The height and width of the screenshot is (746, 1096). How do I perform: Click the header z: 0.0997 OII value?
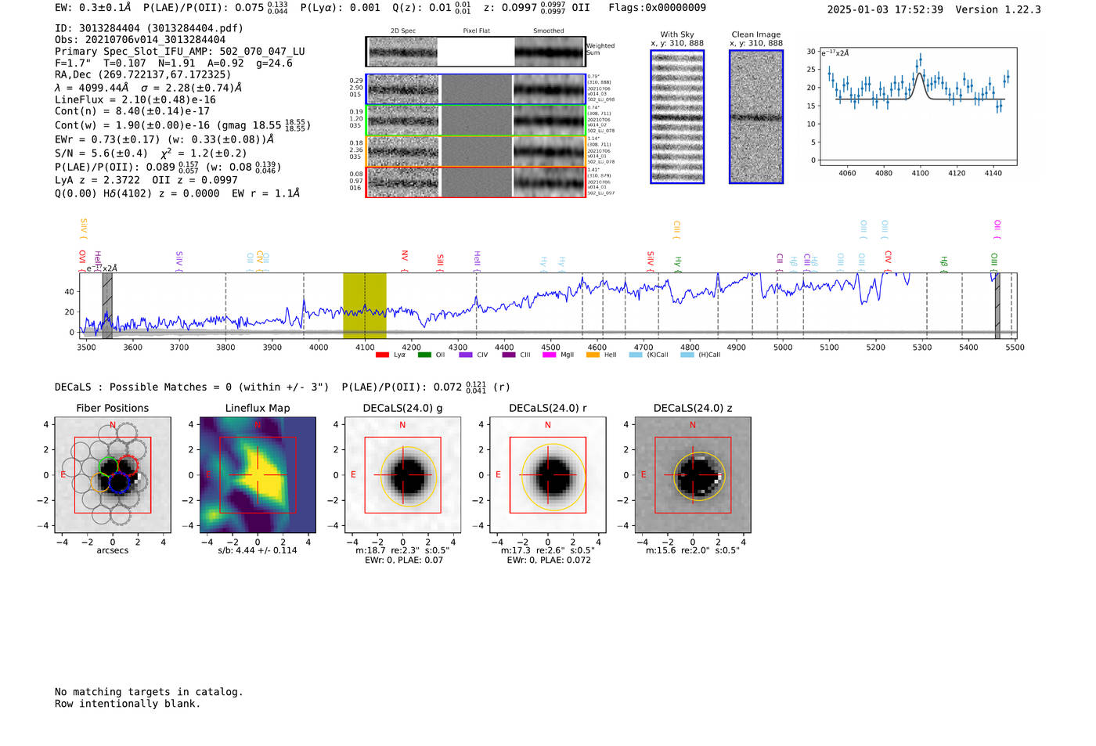(536, 8)
